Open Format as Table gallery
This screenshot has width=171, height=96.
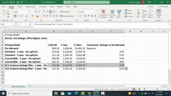[x=112, y=14]
